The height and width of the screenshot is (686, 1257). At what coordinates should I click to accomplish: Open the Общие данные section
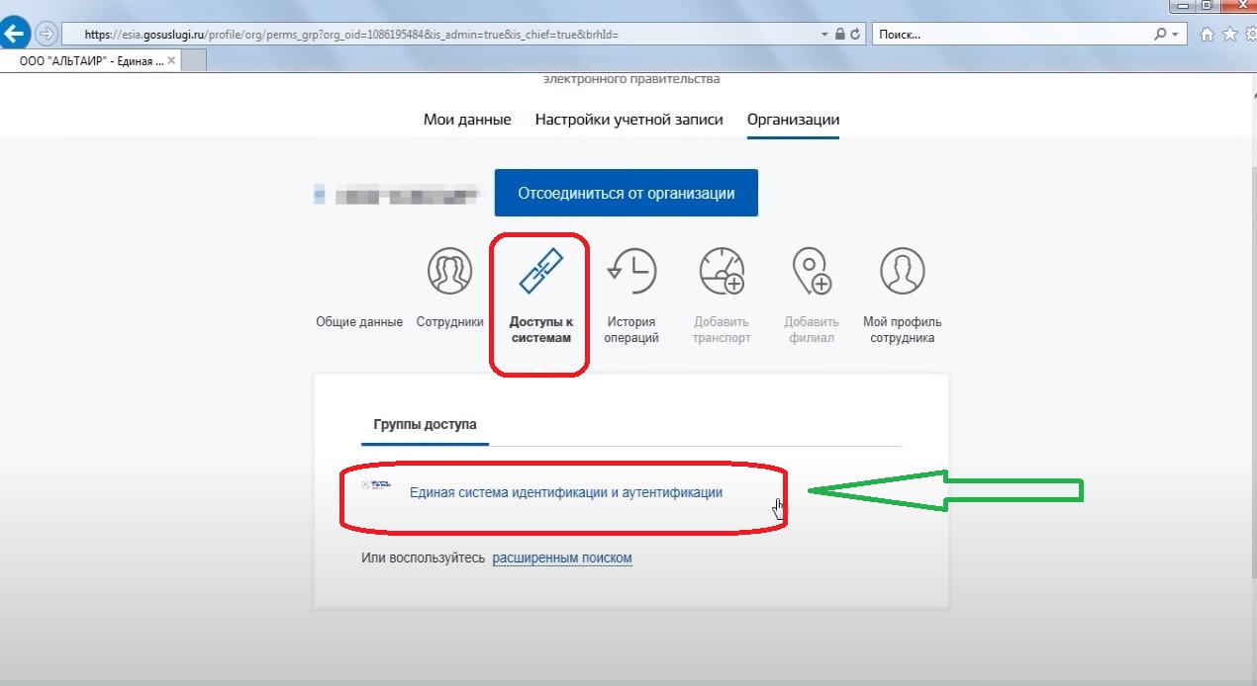(x=359, y=322)
